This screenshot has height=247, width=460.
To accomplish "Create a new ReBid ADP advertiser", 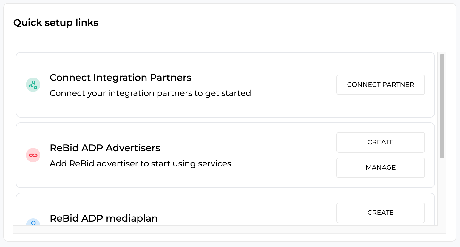I will 380,142.
